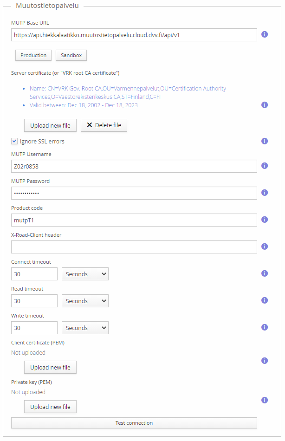This screenshot has height=441, width=285.
Task: Choose the Sandbox URL preset button
Action: pos(71,55)
